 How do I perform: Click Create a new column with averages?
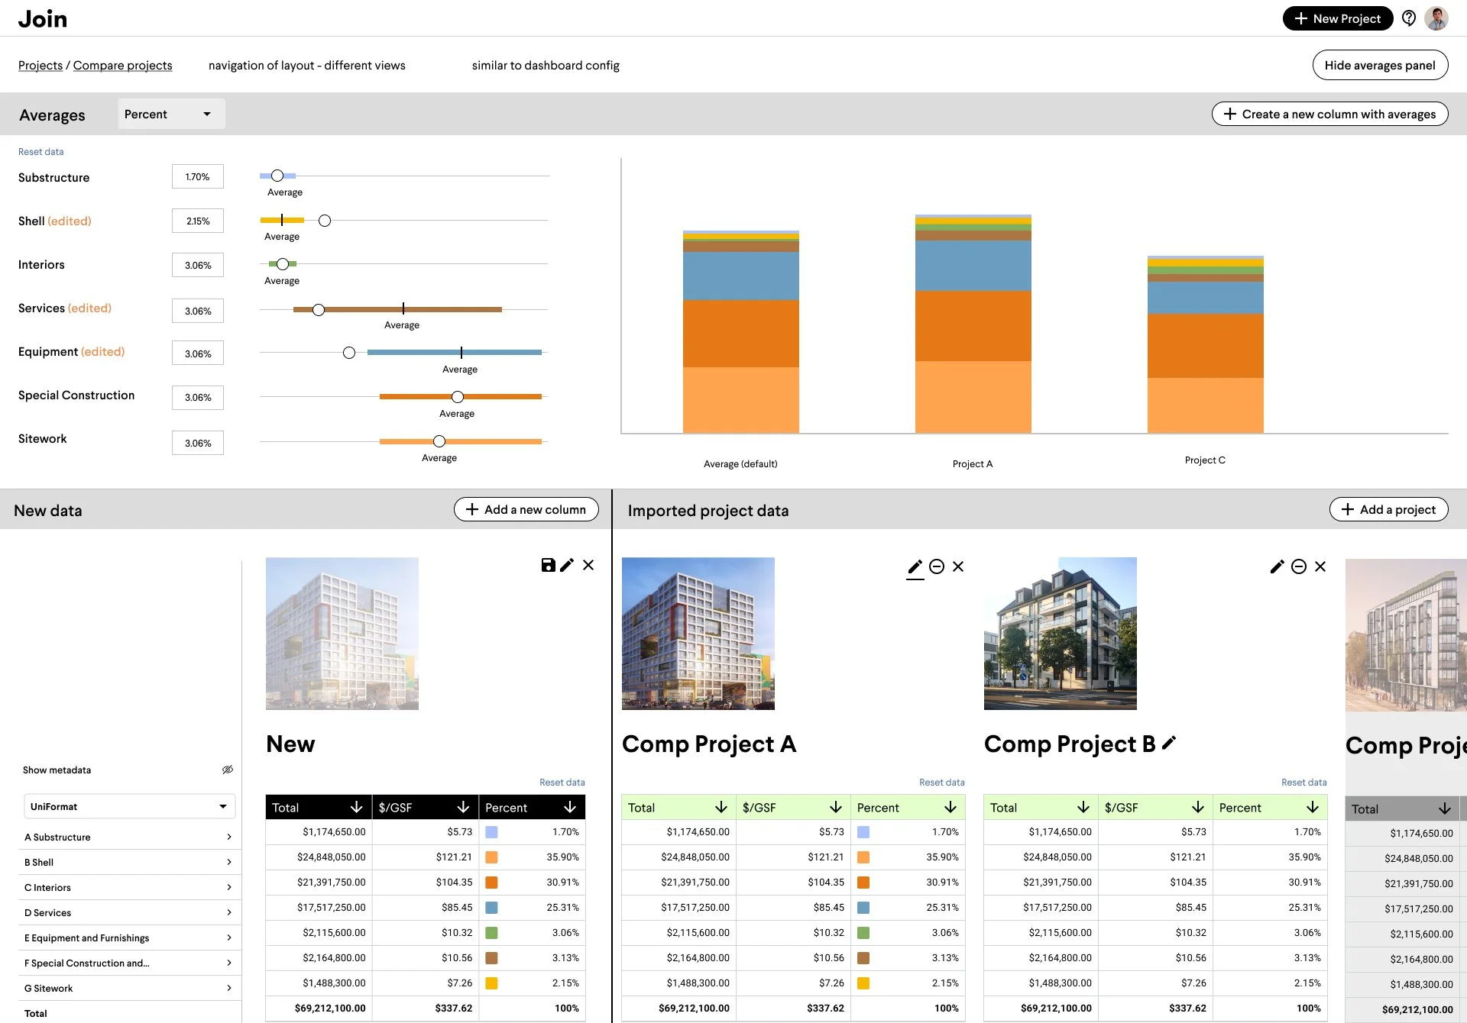tap(1329, 114)
